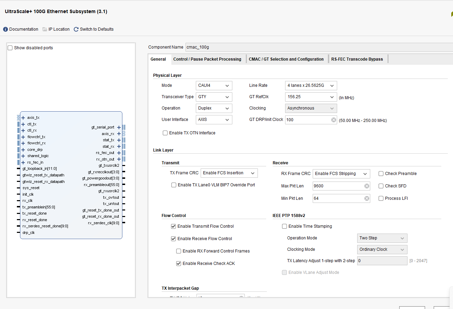Tick the Process LFI checkbox
The height and width of the screenshot is (309, 453).
(x=381, y=198)
